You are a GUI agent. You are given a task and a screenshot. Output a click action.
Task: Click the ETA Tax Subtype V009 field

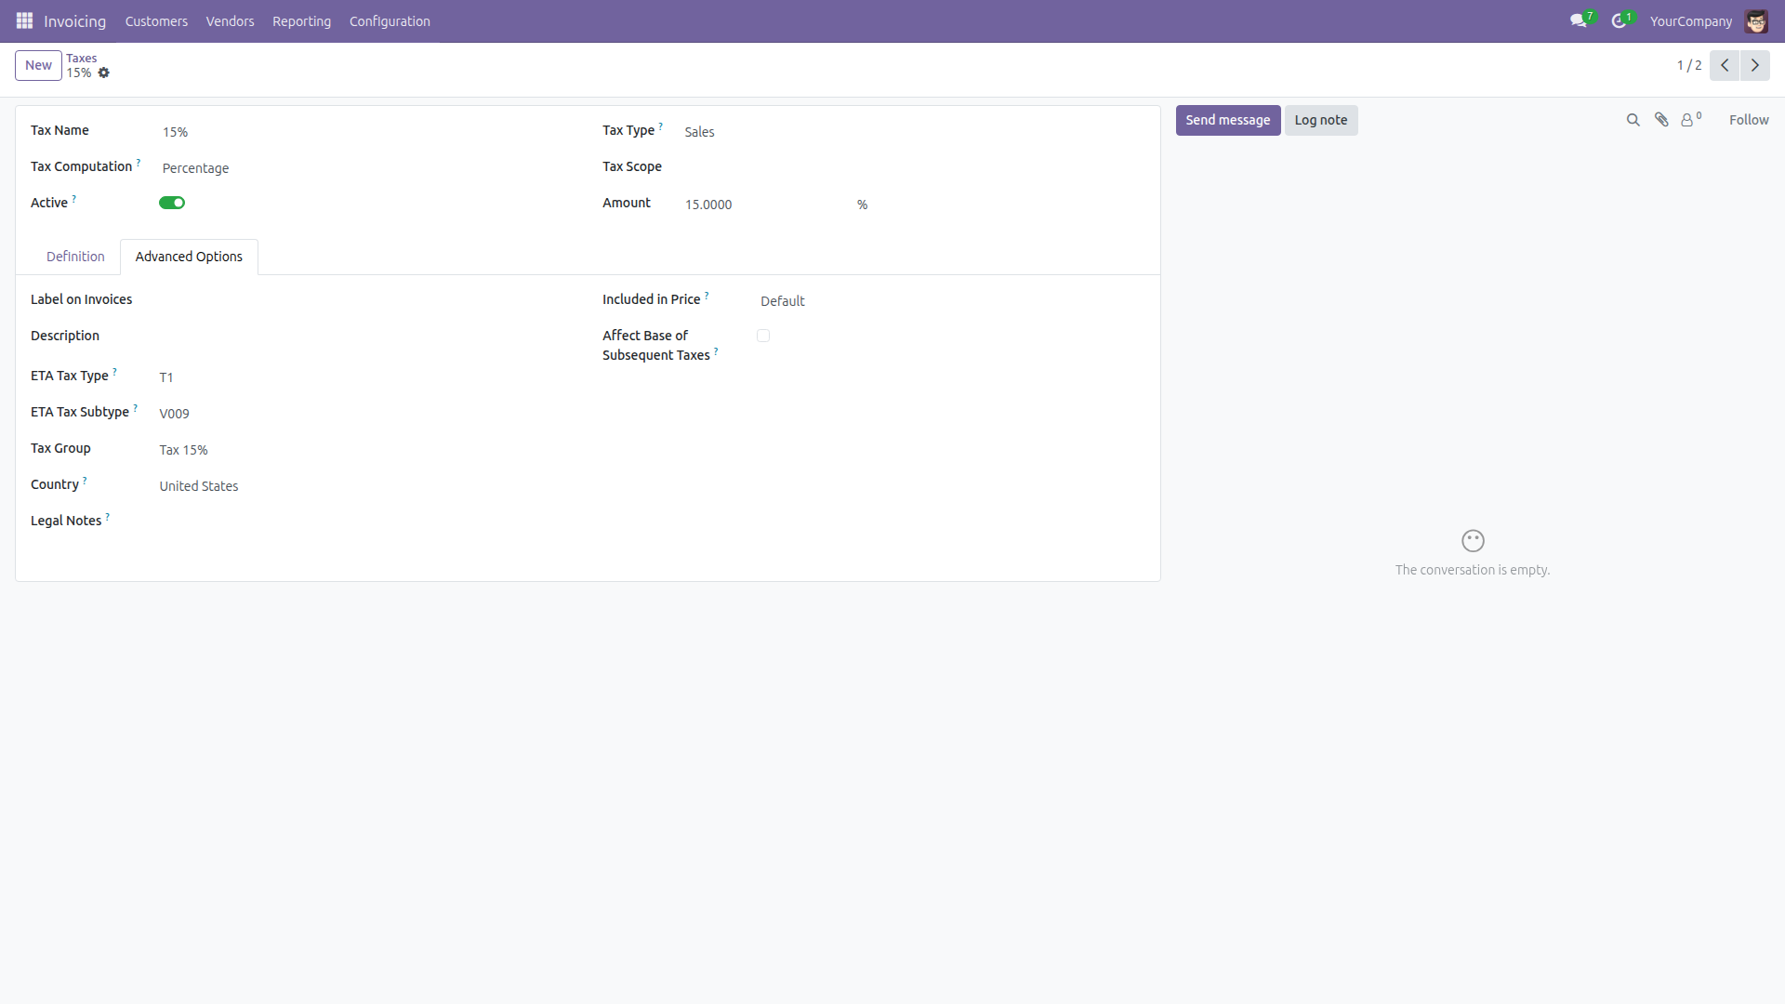click(x=367, y=414)
